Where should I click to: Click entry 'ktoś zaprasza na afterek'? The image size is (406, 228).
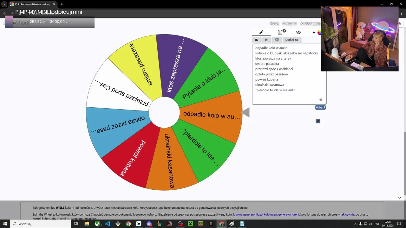pos(273,58)
